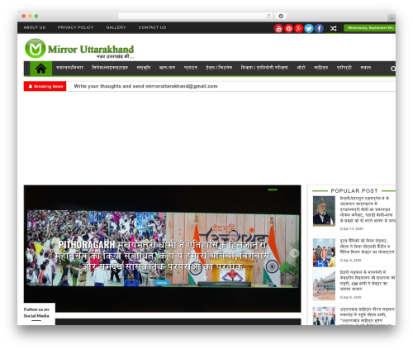This screenshot has height=350, width=413.
Task: Open popular post headline dated Apr 9
Action: point(367,247)
